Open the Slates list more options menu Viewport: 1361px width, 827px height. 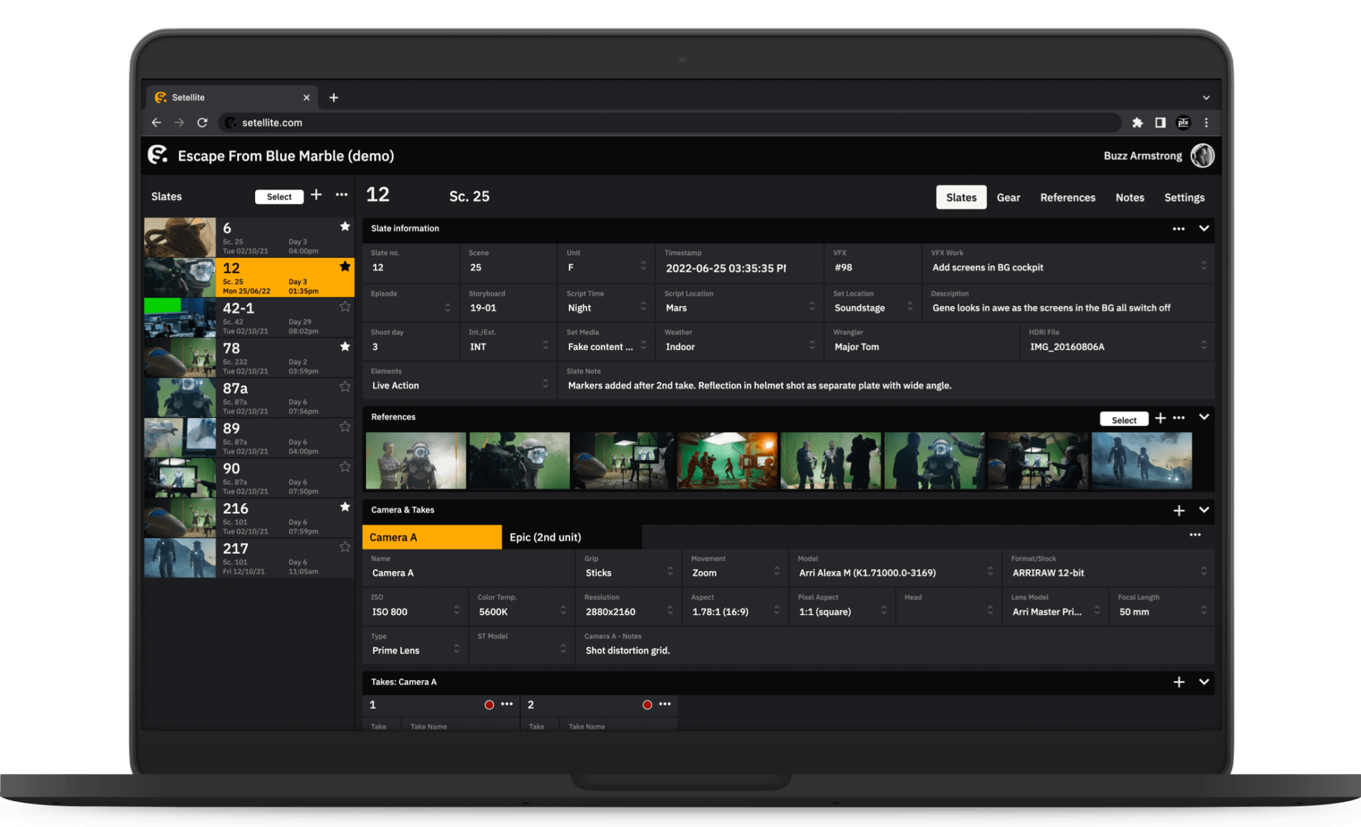point(342,195)
